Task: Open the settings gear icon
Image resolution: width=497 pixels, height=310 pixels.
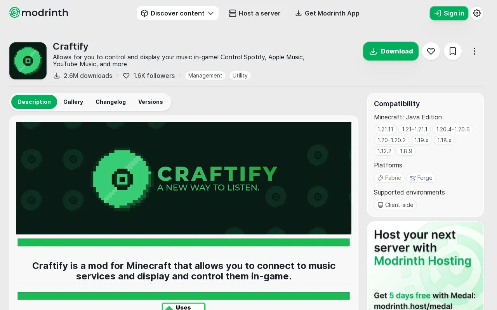Action: 477,13
